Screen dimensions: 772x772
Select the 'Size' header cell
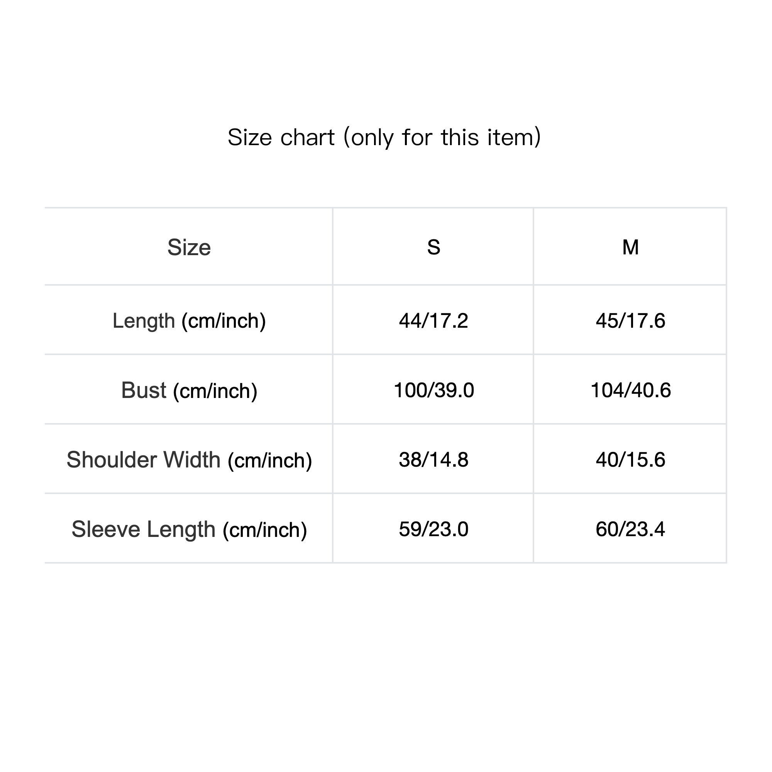point(189,247)
